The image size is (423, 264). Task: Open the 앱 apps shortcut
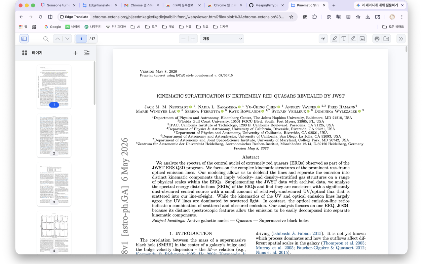click(x=23, y=27)
